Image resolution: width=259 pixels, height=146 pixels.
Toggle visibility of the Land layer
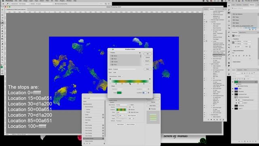coord(233,82)
